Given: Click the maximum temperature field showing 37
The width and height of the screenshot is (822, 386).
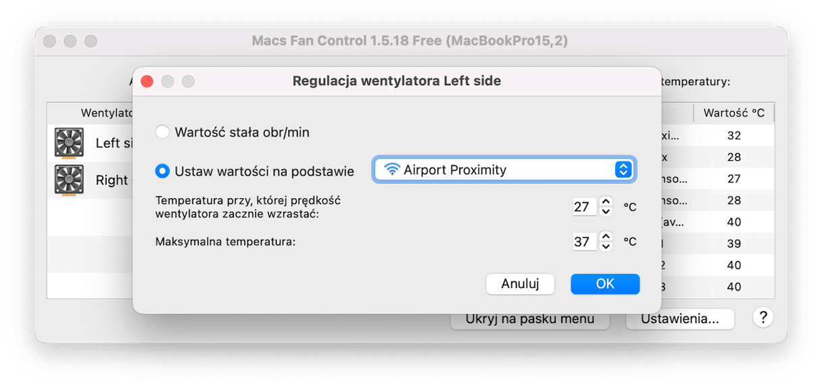Looking at the screenshot, I should (583, 241).
